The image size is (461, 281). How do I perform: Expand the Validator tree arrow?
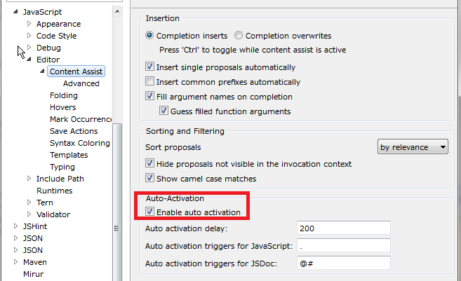[29, 214]
